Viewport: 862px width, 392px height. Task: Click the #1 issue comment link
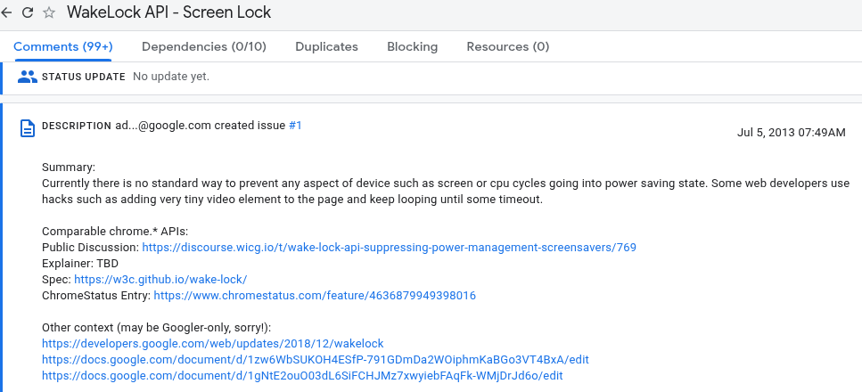pos(295,126)
